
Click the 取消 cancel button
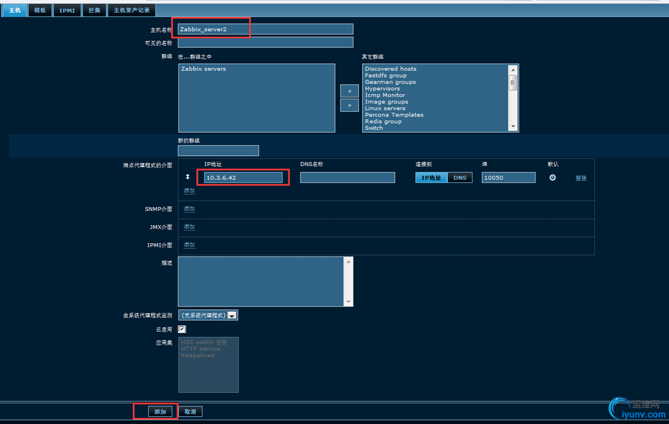pos(190,412)
